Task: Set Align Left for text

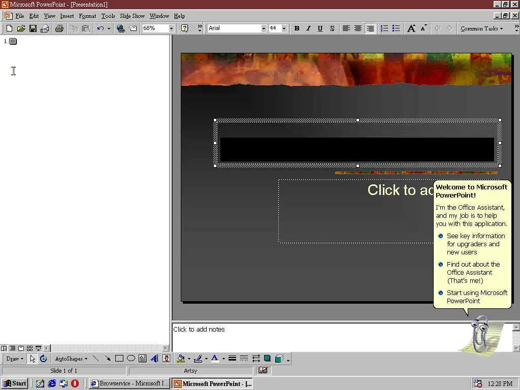Action: [x=346, y=28]
